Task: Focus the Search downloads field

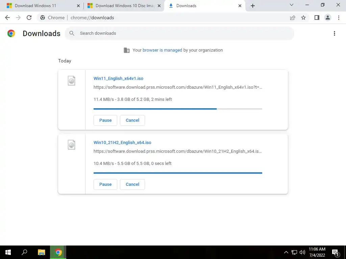Action: pos(179,33)
